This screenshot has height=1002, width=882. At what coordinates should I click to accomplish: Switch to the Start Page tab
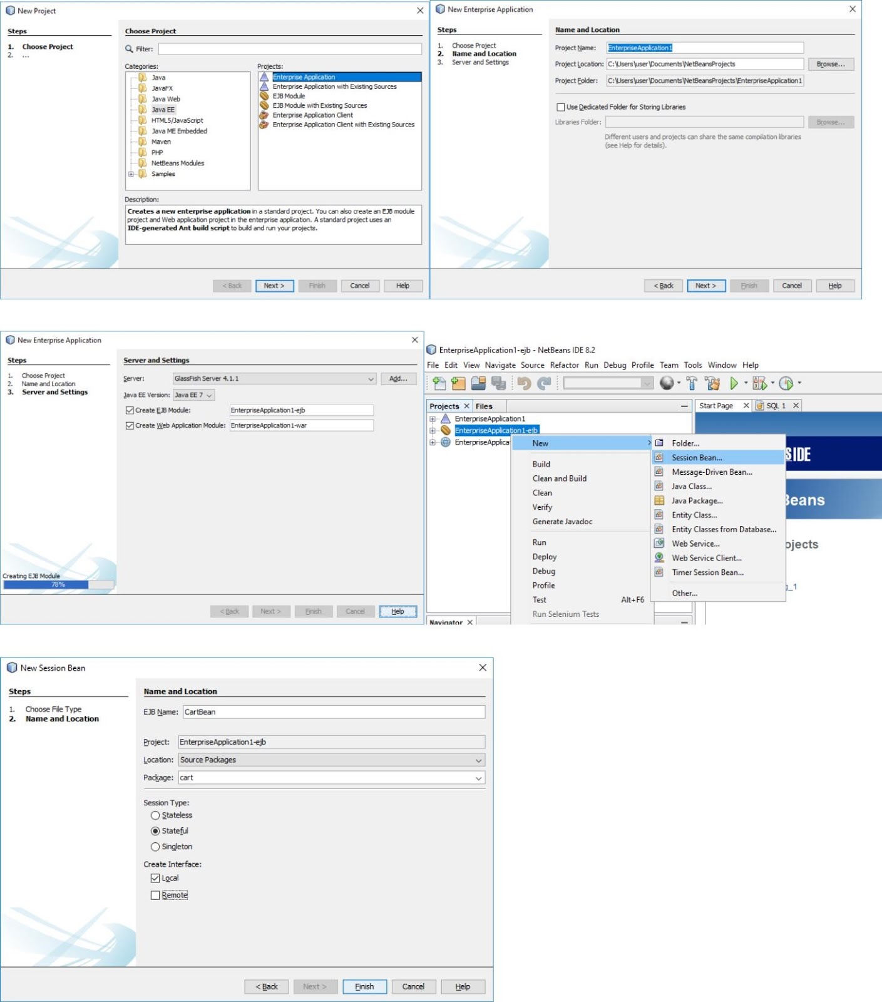tap(716, 406)
